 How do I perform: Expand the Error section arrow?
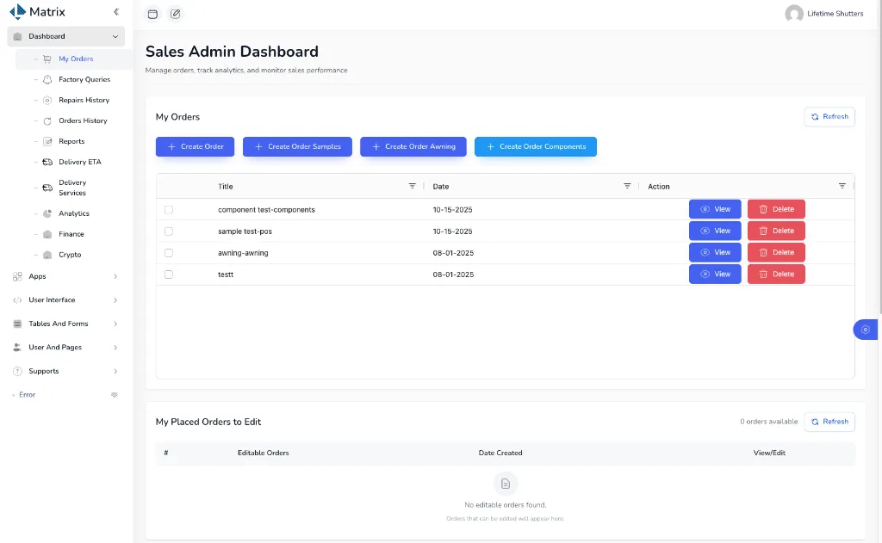115,395
